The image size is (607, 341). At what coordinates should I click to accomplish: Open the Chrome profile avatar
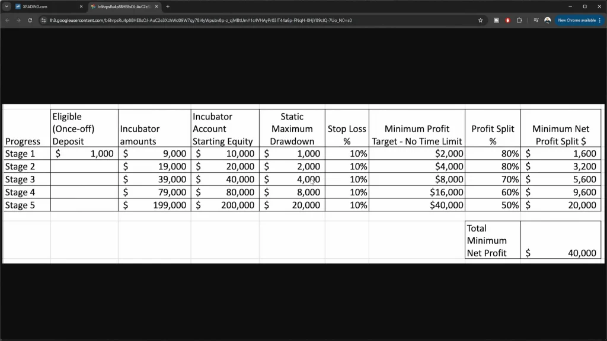pyautogui.click(x=547, y=20)
